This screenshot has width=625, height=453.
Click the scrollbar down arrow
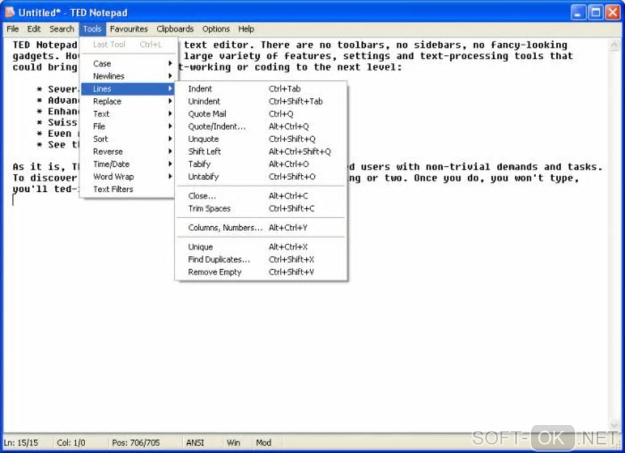click(614, 425)
